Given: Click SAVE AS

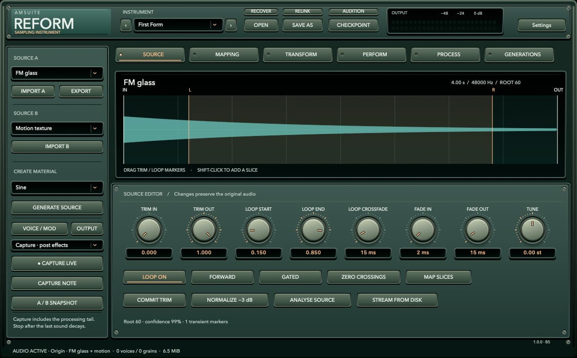Looking at the screenshot, I should point(303,25).
